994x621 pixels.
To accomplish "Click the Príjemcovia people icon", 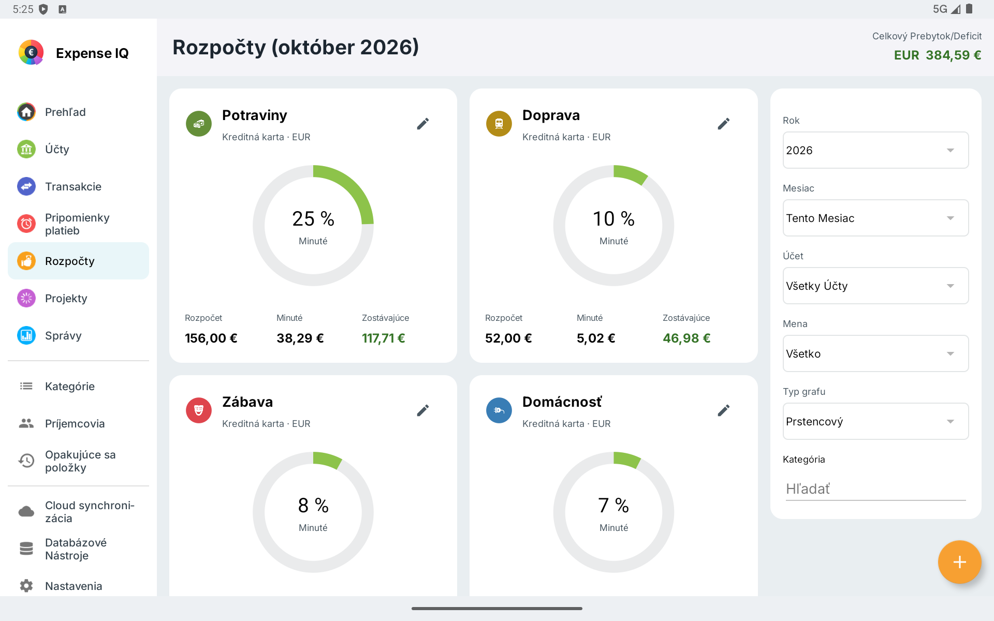I will (x=26, y=423).
